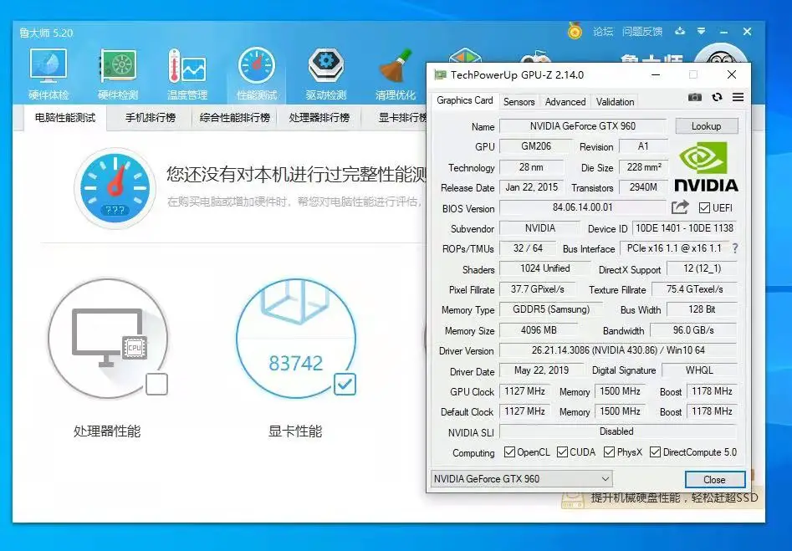Click the BIOS Version field 84.06.14.00.01
792x551 pixels.
click(x=583, y=207)
